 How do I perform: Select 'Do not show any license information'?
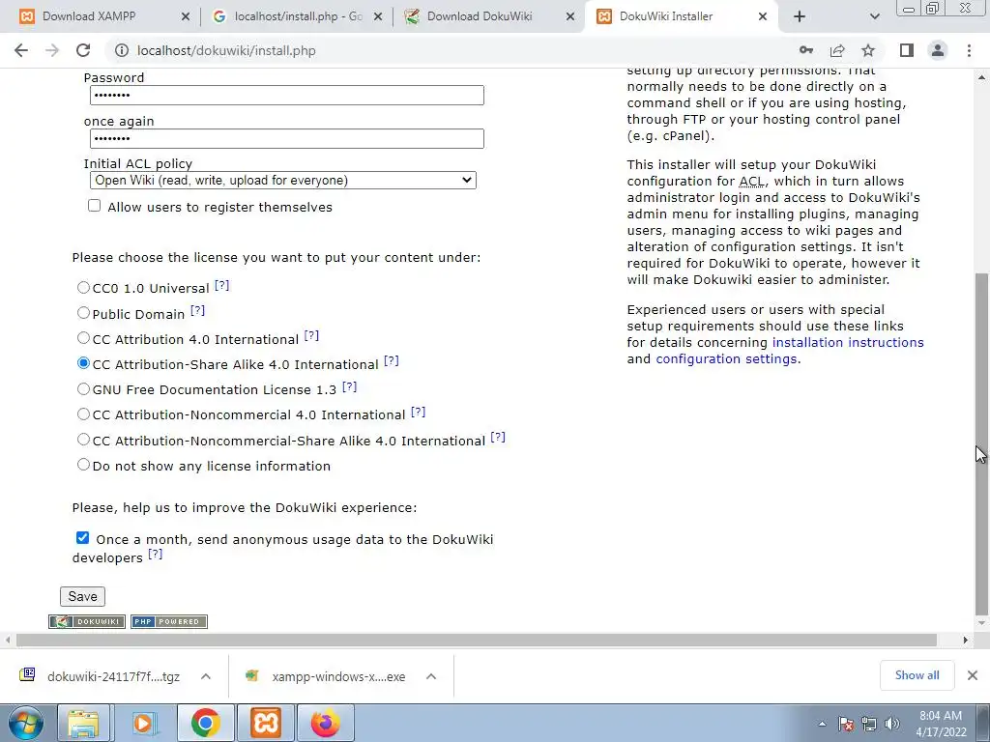pyautogui.click(x=83, y=465)
